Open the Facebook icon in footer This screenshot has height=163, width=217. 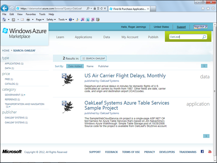[x=202, y=152]
